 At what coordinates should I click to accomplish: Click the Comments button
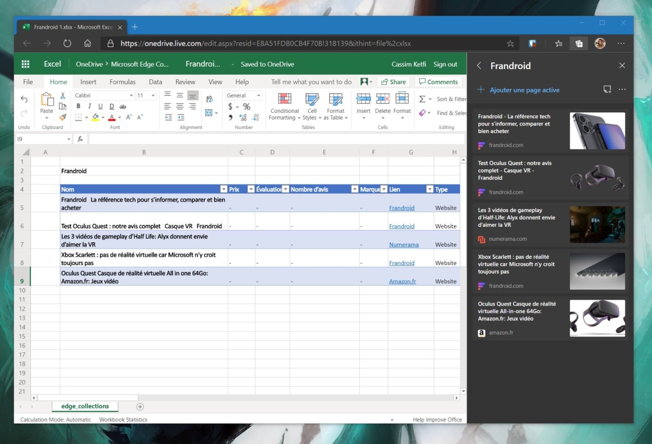(438, 82)
